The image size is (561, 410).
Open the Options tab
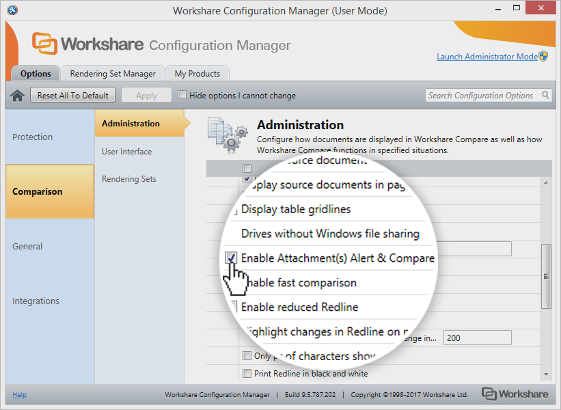(x=36, y=74)
